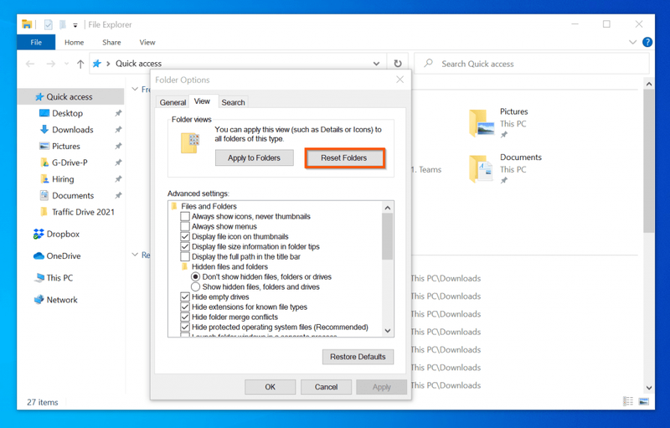Expand the ribbon with the chevron
The width and height of the screenshot is (670, 428).
[632, 42]
